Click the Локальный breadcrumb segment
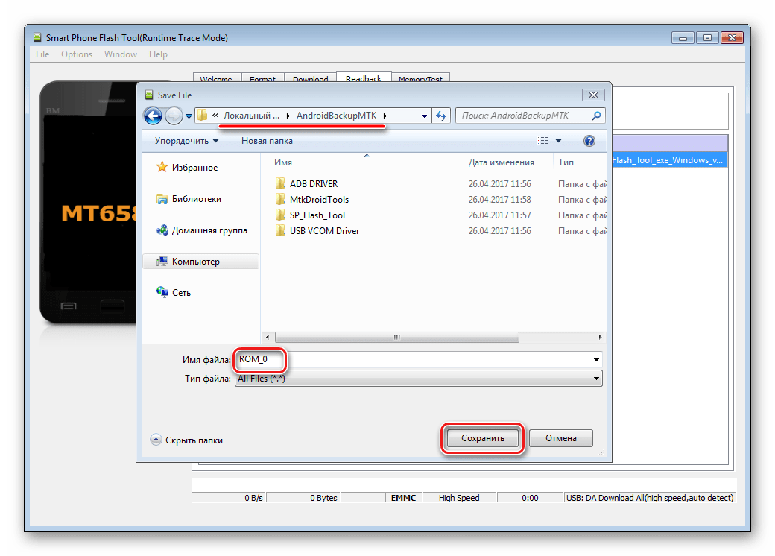775x556 pixels. point(251,116)
